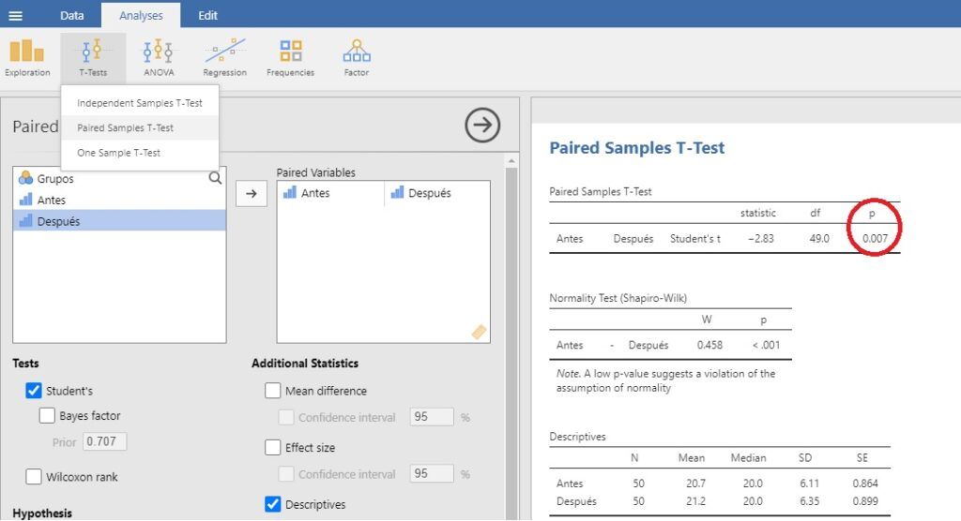
Task: Click arrow button to move variable to pairs
Action: 250,194
